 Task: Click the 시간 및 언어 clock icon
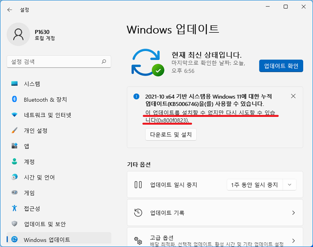[14, 177]
